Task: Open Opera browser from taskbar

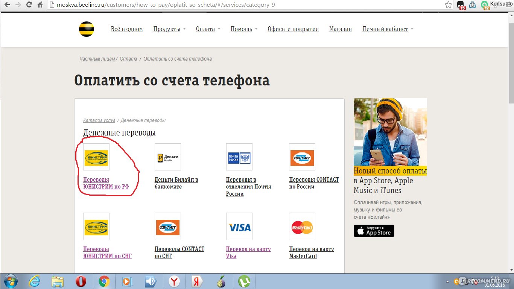Action: 81,281
